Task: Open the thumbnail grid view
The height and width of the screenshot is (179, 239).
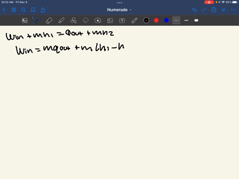Action: click(13, 10)
